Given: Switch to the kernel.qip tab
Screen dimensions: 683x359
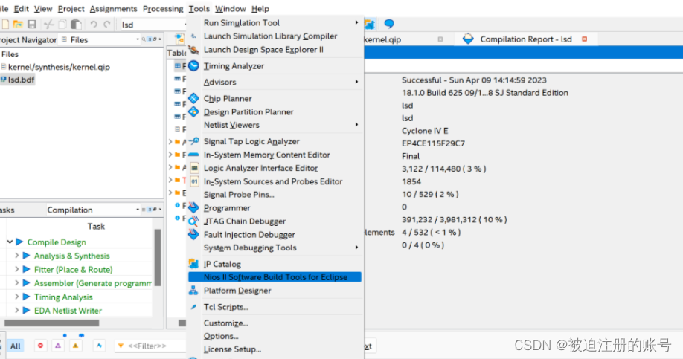Looking at the screenshot, I should [382, 39].
